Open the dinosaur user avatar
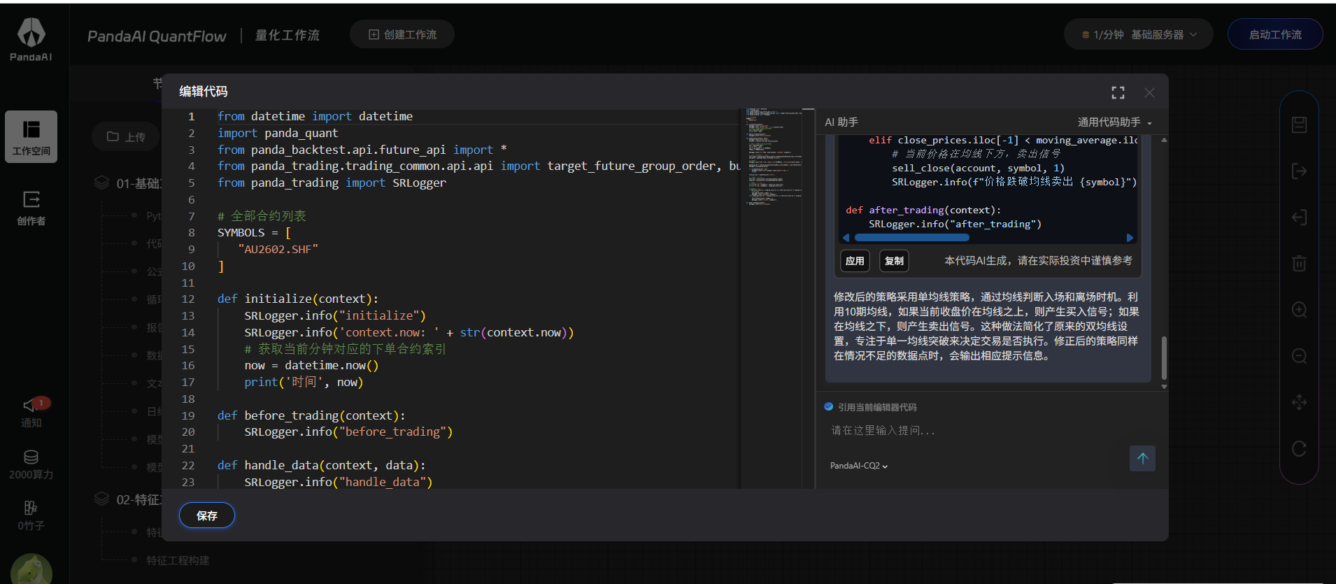 (31, 569)
